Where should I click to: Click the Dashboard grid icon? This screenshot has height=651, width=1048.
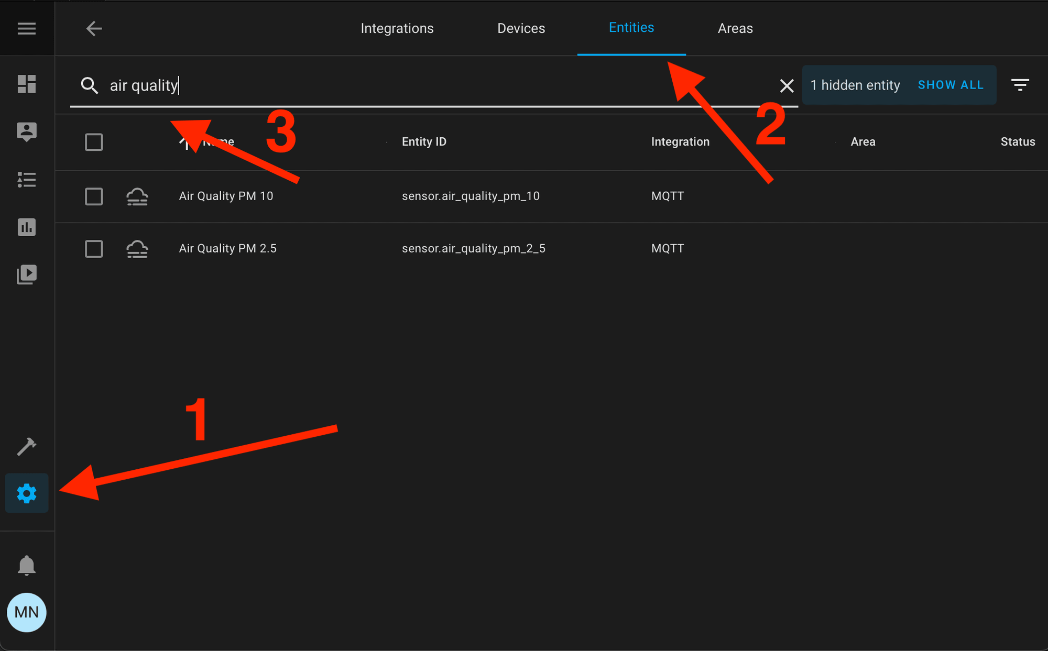point(26,83)
